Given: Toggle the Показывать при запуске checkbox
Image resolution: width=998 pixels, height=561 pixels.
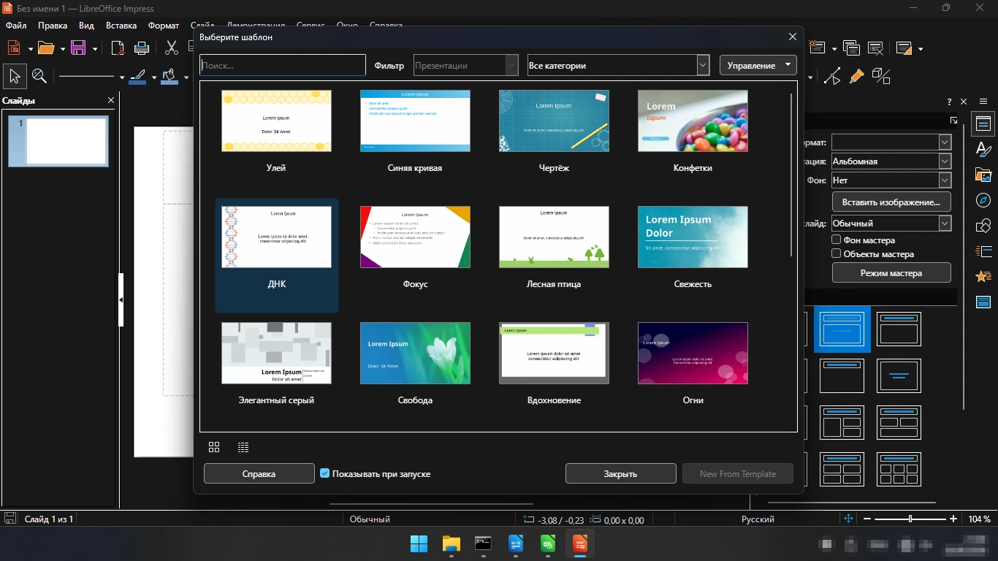Looking at the screenshot, I should 325,473.
